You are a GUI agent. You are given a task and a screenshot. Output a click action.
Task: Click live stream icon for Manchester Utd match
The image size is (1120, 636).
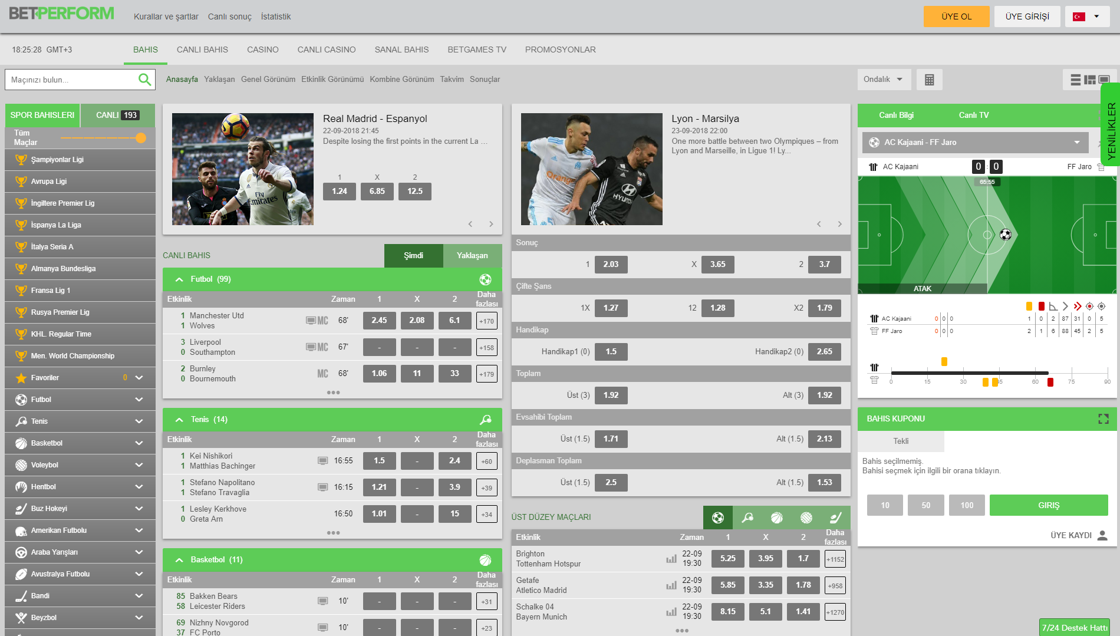click(x=311, y=321)
